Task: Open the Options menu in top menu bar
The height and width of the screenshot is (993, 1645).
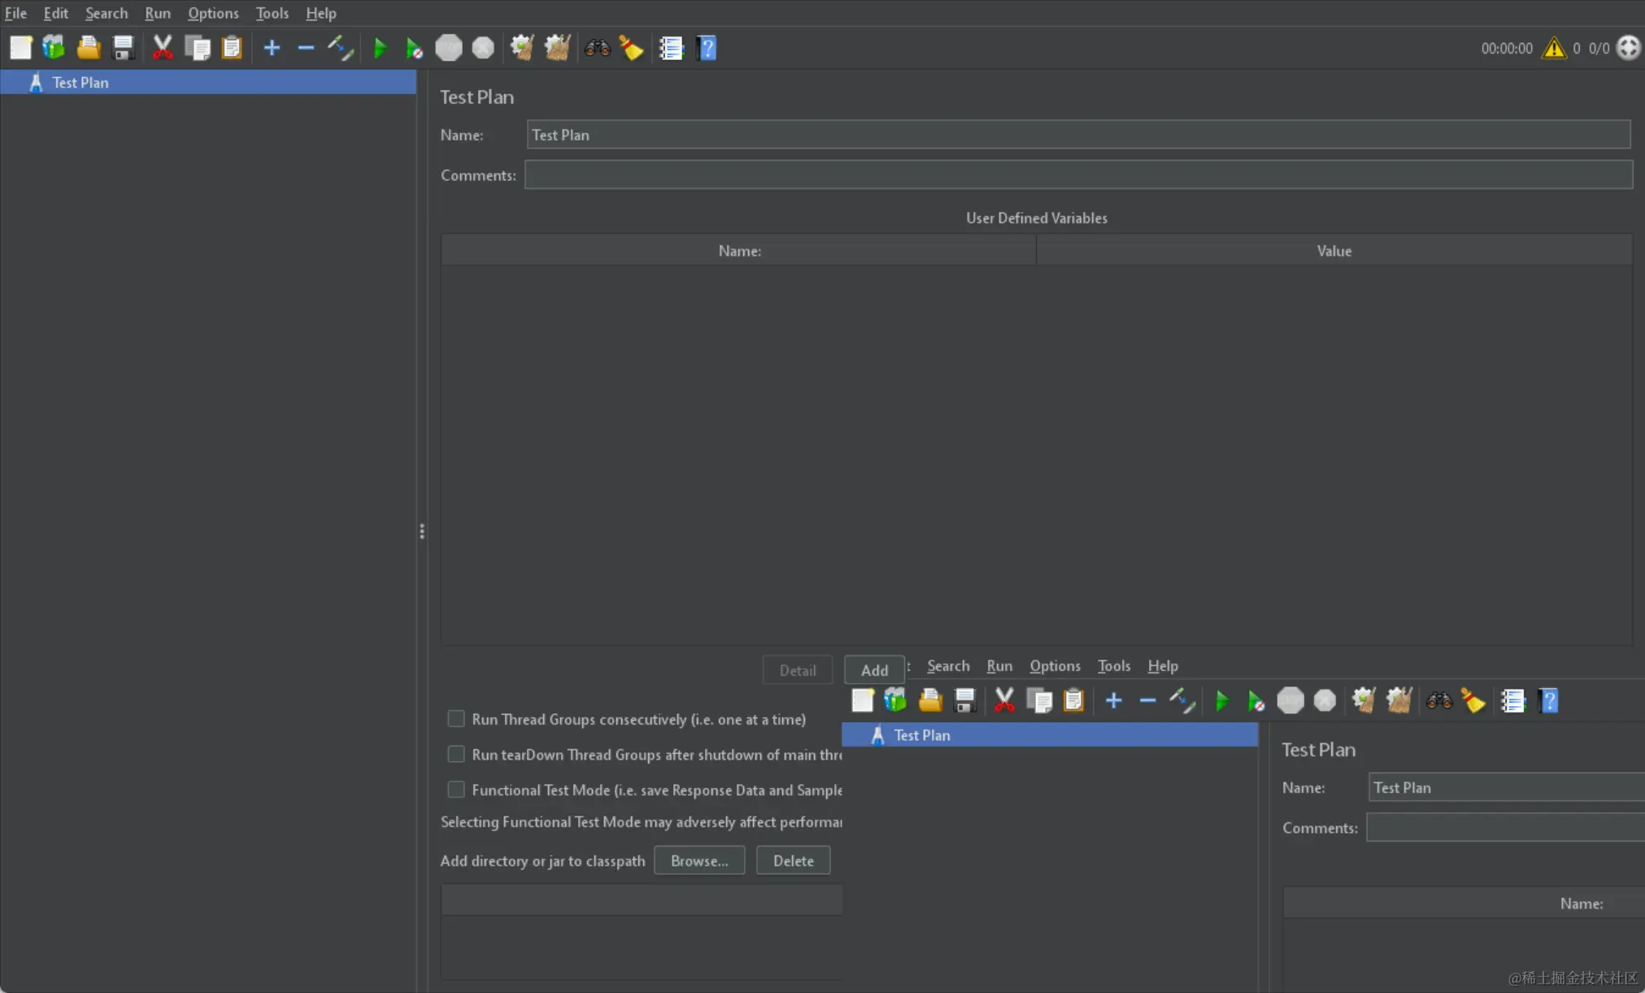Action: click(213, 13)
